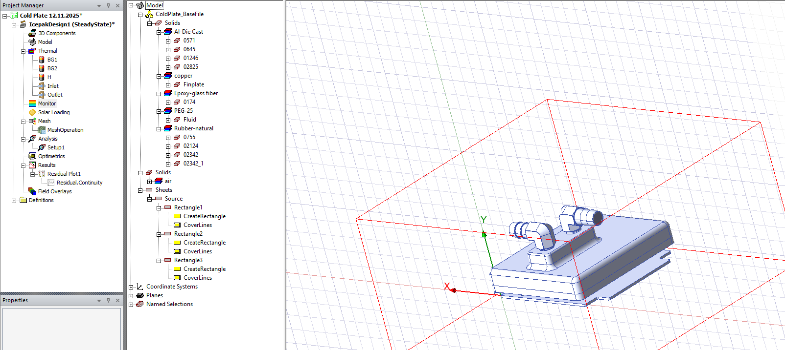
Task: Click the PEG-25 material icon
Action: pyautogui.click(x=168, y=111)
